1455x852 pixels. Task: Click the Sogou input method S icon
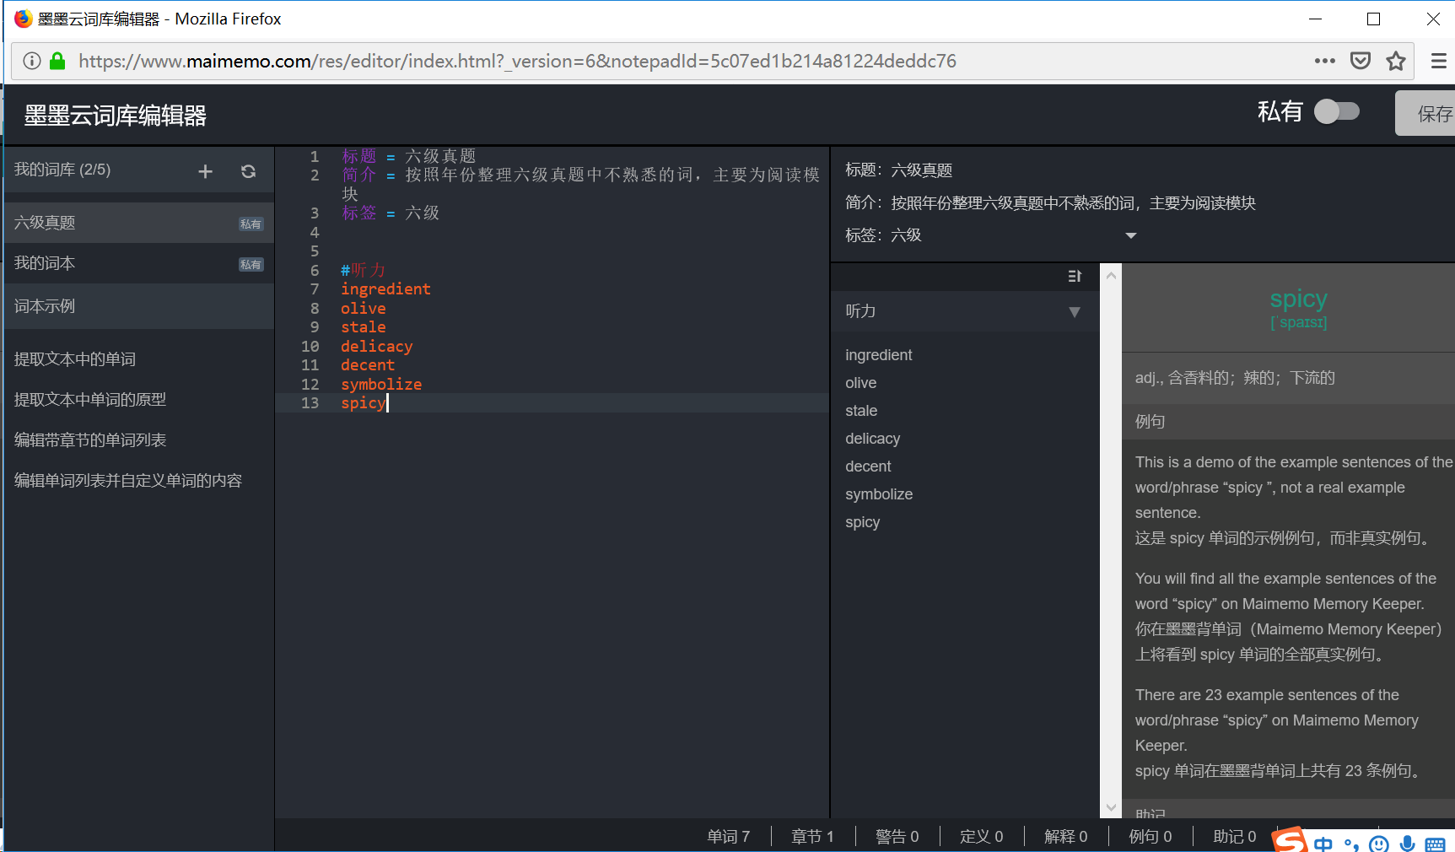click(x=1290, y=840)
